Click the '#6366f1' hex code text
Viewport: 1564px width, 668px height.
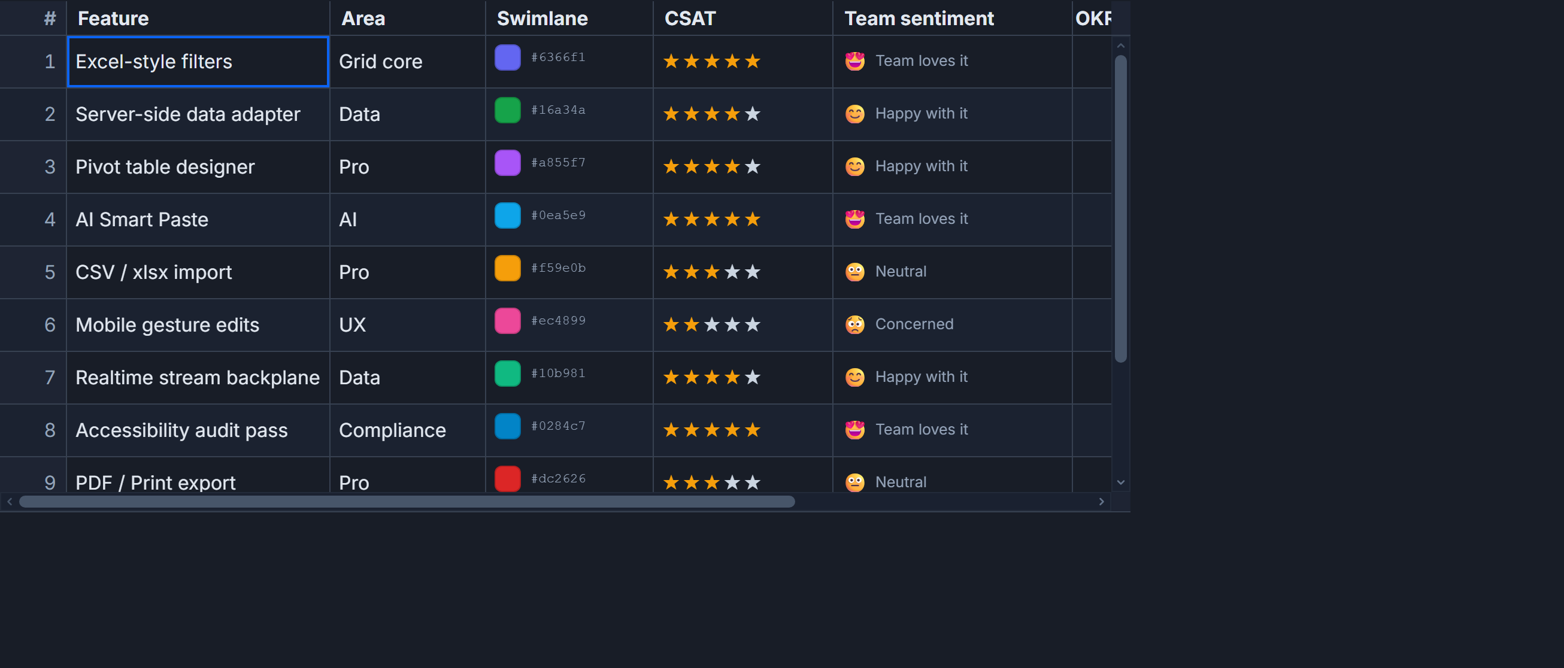click(558, 57)
